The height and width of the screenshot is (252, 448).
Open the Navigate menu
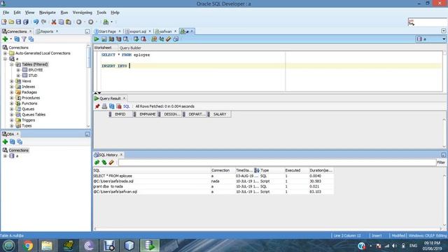pyautogui.click(x=48, y=13)
